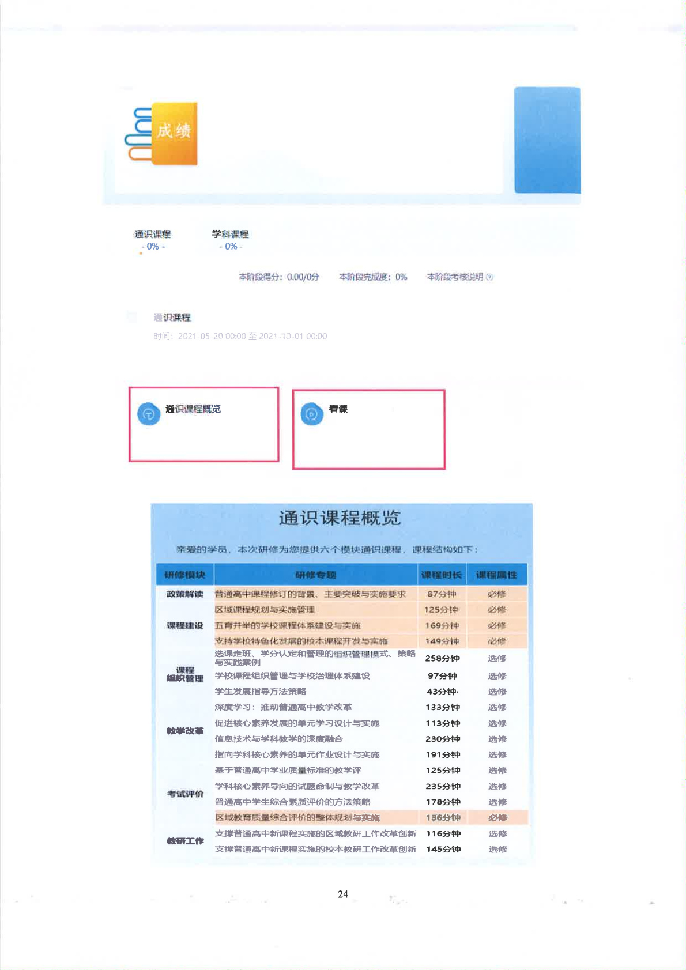This screenshot has width=686, height=970.
Task: Click the 课程建设 module cell
Action: click(185, 625)
